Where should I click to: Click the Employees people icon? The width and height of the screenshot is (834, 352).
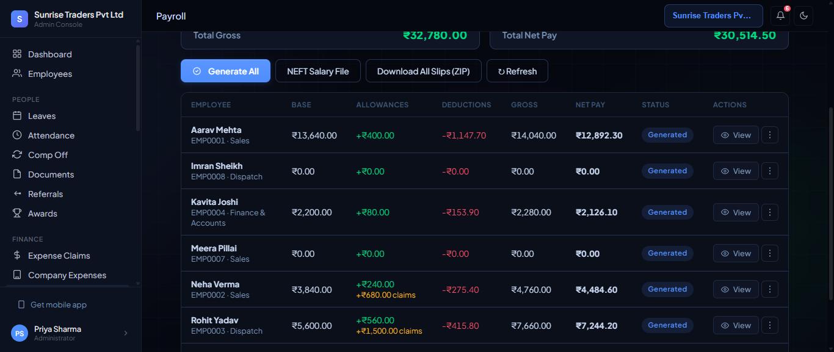point(17,74)
